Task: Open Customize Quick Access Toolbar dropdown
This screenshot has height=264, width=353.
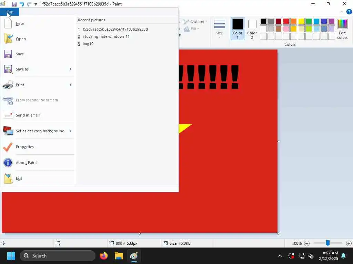Action: [x=36, y=4]
